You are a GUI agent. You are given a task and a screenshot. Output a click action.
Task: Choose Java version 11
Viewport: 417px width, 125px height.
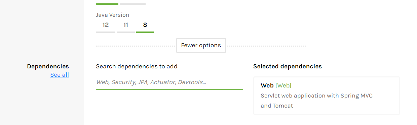coord(126,25)
